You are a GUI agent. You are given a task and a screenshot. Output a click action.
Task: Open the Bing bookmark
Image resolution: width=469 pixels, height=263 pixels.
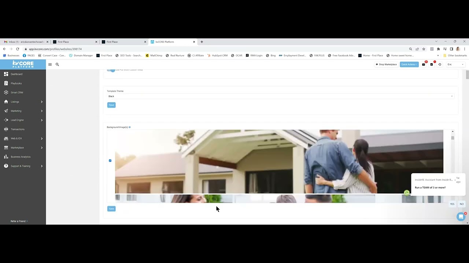pyautogui.click(x=271, y=56)
